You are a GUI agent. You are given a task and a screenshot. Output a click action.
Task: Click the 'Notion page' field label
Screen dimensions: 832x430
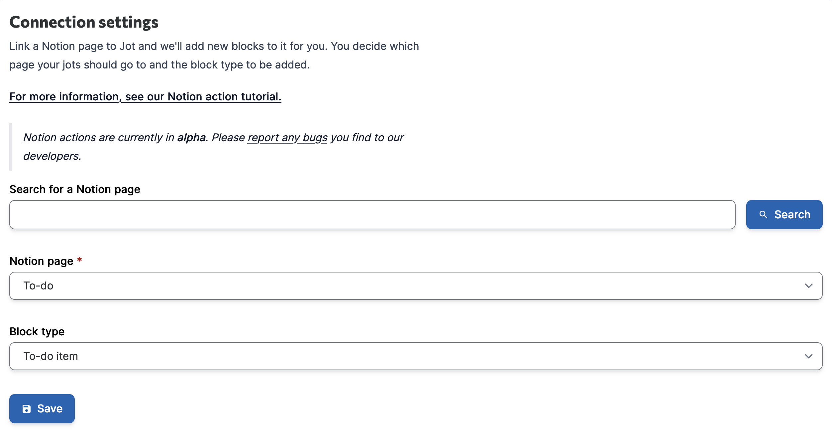click(x=41, y=261)
